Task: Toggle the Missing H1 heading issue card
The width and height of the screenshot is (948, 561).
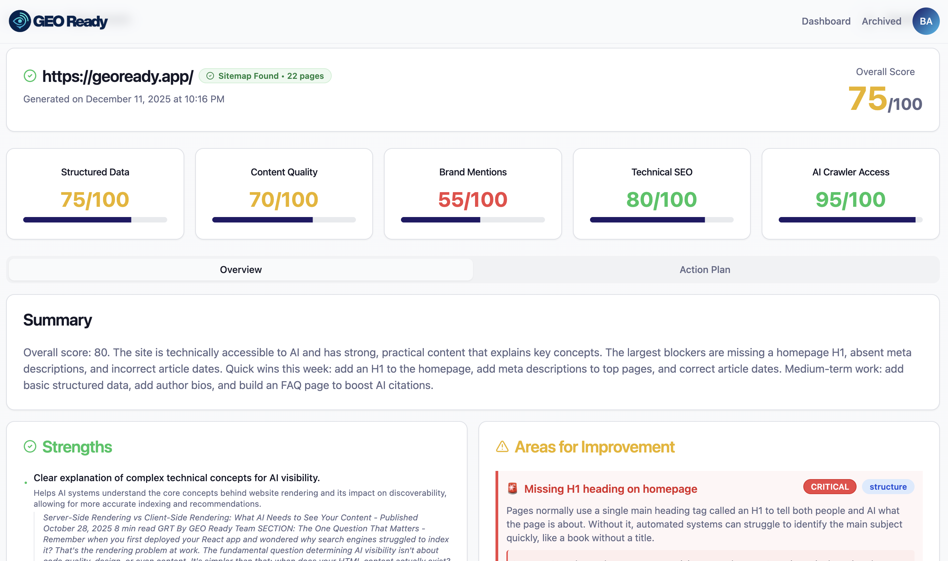Action: click(610, 488)
